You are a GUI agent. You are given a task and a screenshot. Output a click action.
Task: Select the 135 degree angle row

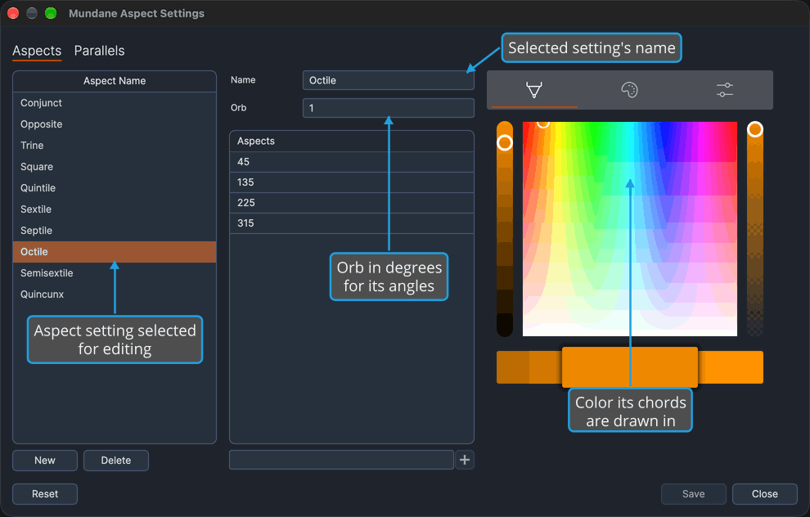pos(351,182)
